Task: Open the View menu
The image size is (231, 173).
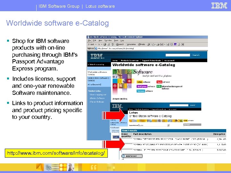Action: coord(100,40)
